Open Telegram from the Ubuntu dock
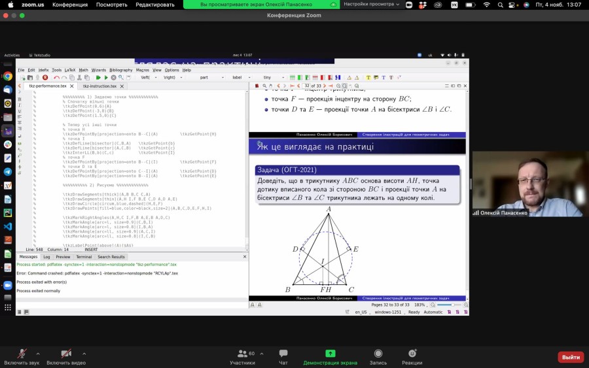 point(7,172)
